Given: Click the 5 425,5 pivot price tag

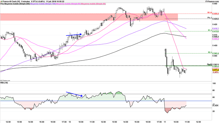Looking at the screenshot, I should (x=215, y=19).
